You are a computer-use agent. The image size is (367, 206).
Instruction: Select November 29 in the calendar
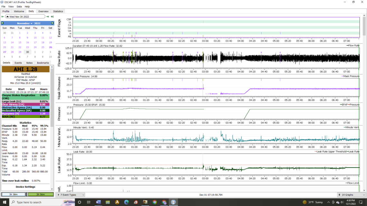point(20,52)
